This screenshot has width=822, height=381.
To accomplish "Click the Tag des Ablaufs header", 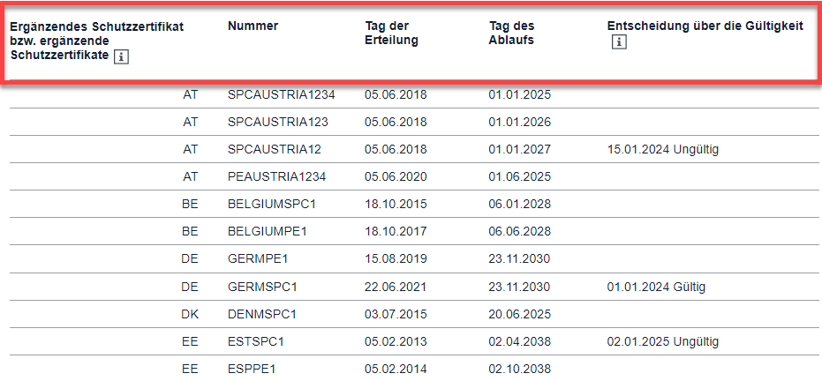I will tap(511, 33).
